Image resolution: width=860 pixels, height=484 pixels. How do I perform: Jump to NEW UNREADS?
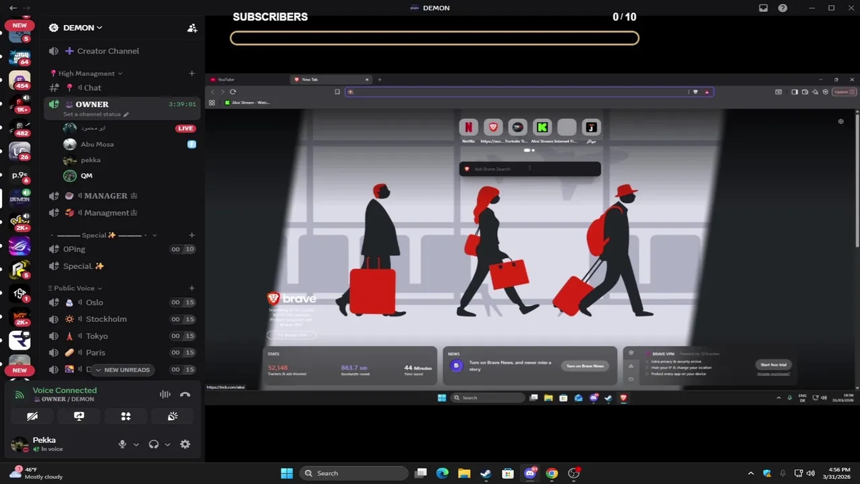pyautogui.click(x=123, y=370)
